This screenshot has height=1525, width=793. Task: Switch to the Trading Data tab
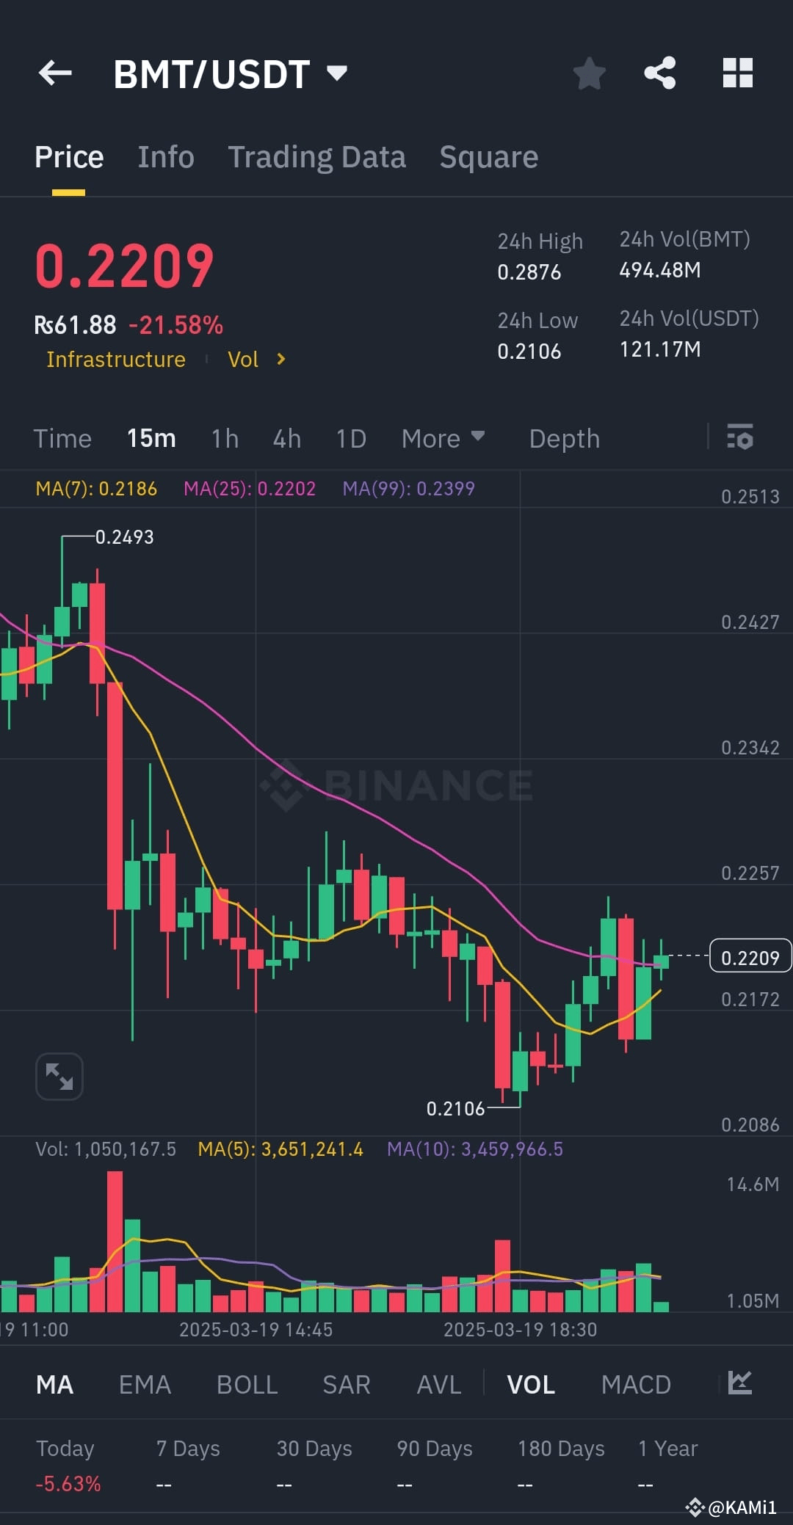pos(317,156)
